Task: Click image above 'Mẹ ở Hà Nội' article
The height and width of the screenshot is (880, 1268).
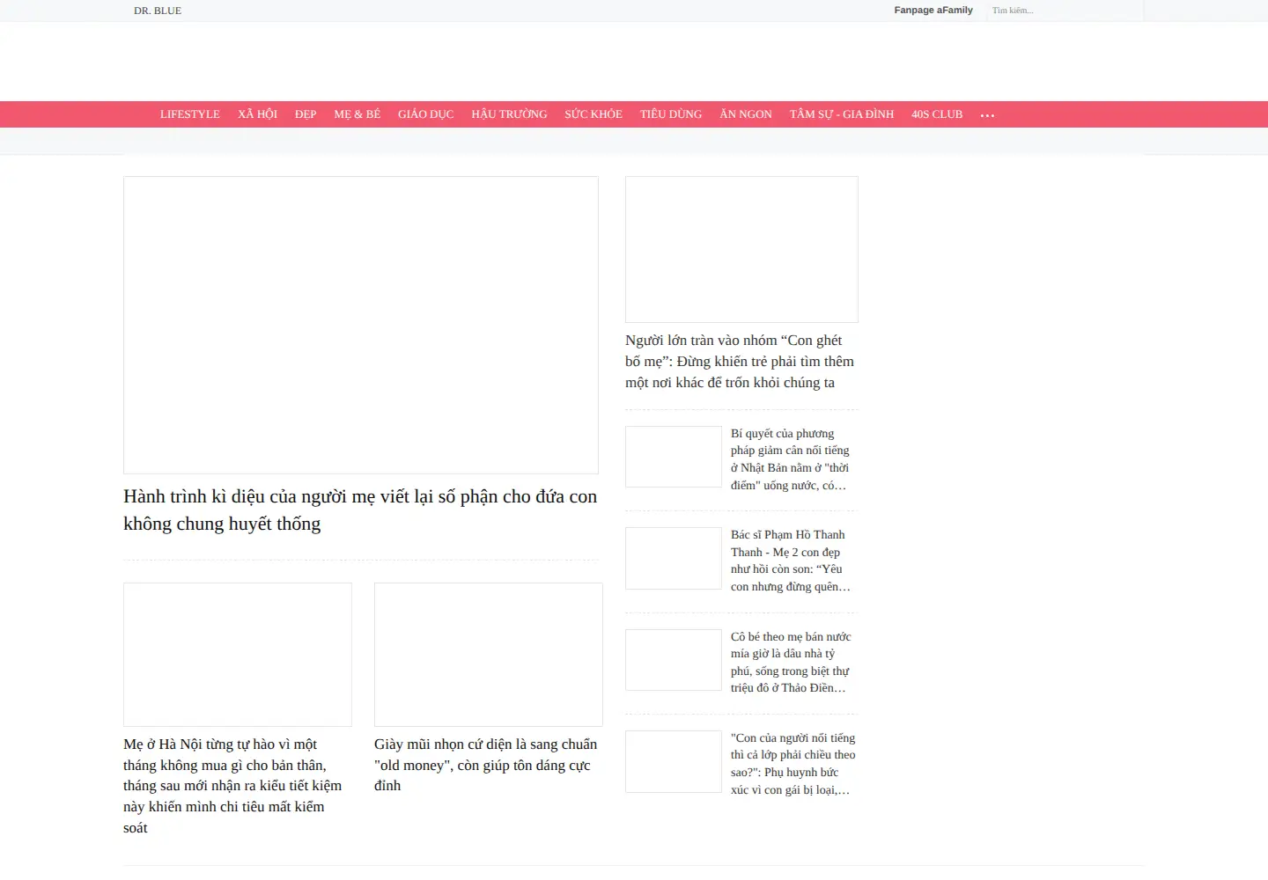Action: (238, 655)
